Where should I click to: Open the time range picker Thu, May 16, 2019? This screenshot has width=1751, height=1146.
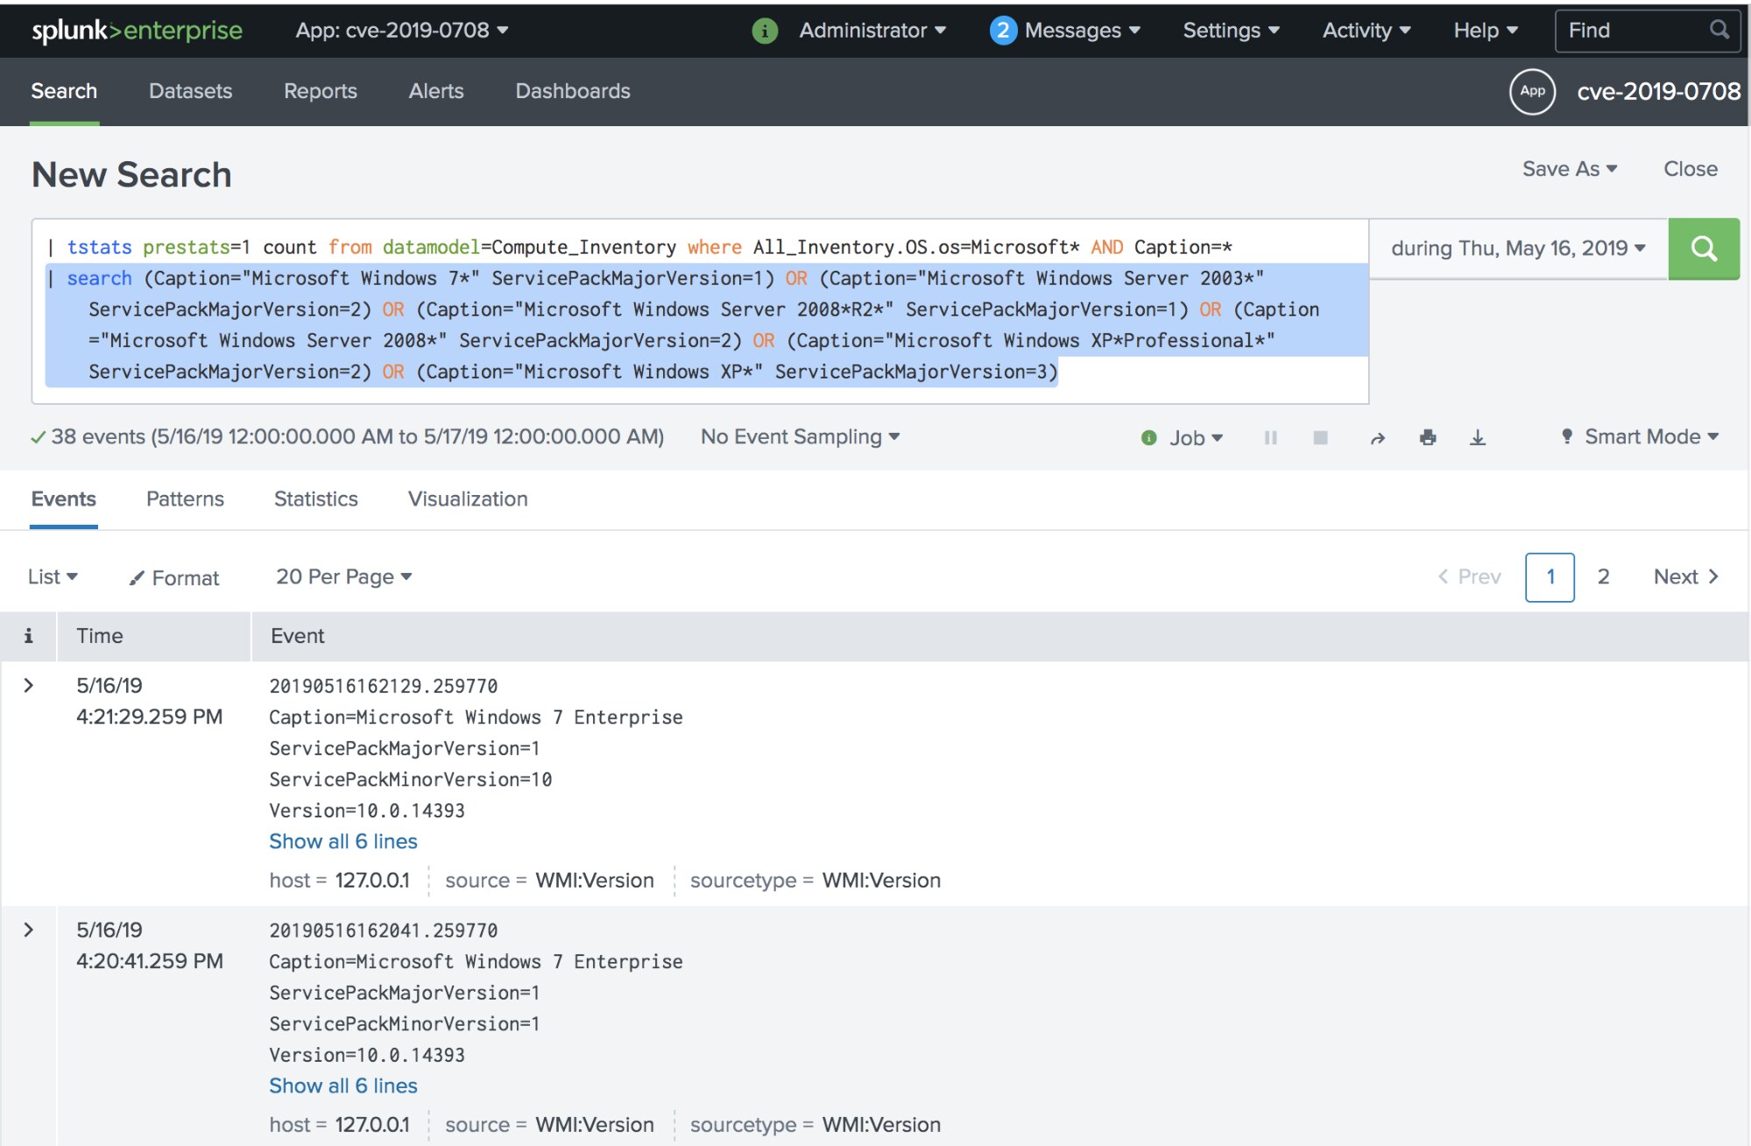(x=1518, y=249)
